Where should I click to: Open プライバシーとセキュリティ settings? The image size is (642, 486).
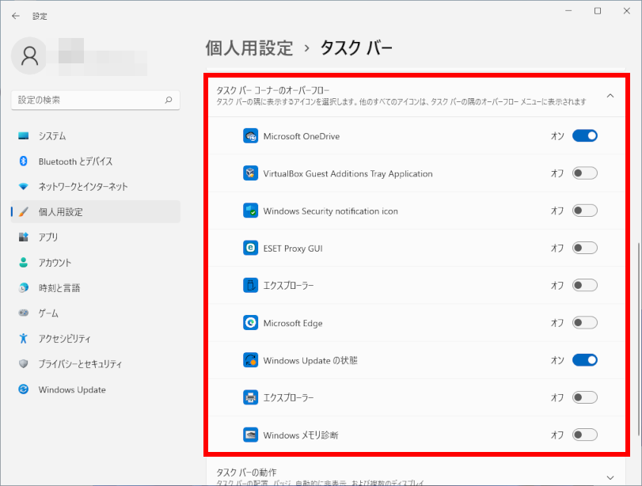click(x=96, y=364)
